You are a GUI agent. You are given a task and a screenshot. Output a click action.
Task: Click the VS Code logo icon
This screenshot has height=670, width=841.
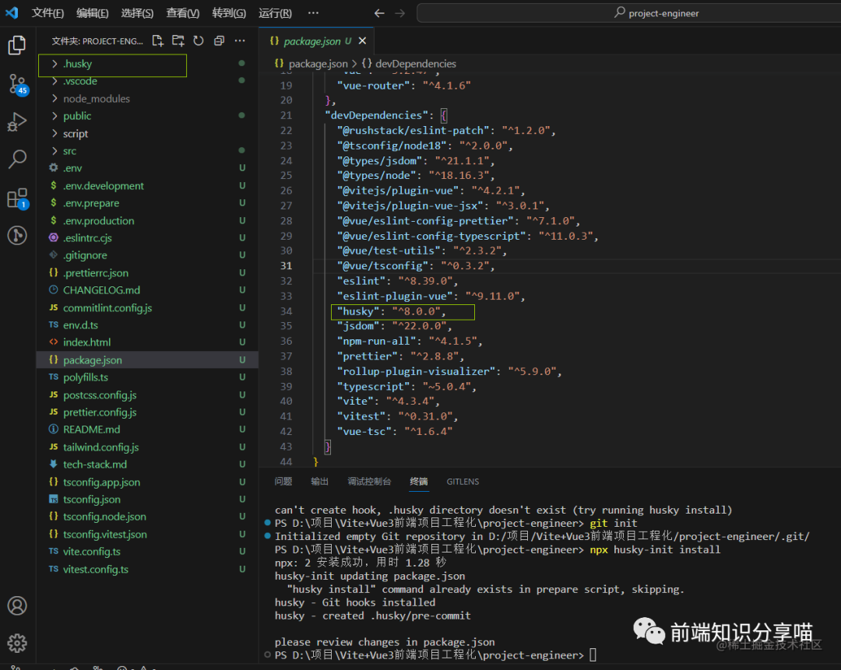tap(12, 13)
